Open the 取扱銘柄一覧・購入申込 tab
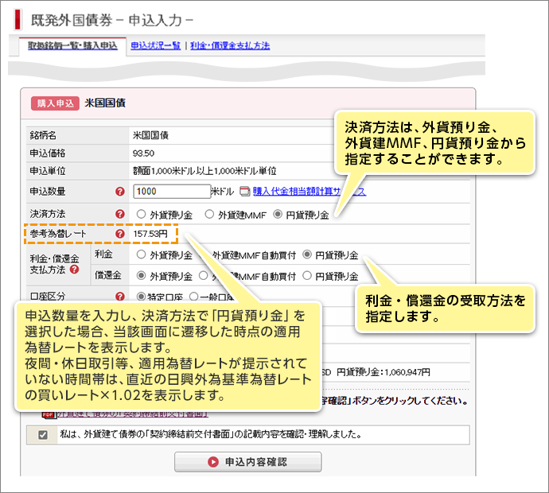Screen dimensions: 549x493 (x=67, y=45)
